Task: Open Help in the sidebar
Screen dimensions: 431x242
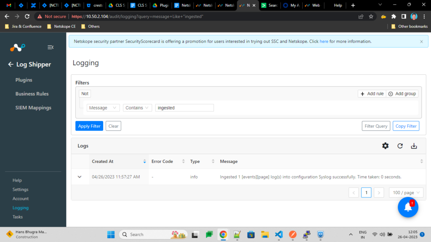Action: (x=17, y=180)
